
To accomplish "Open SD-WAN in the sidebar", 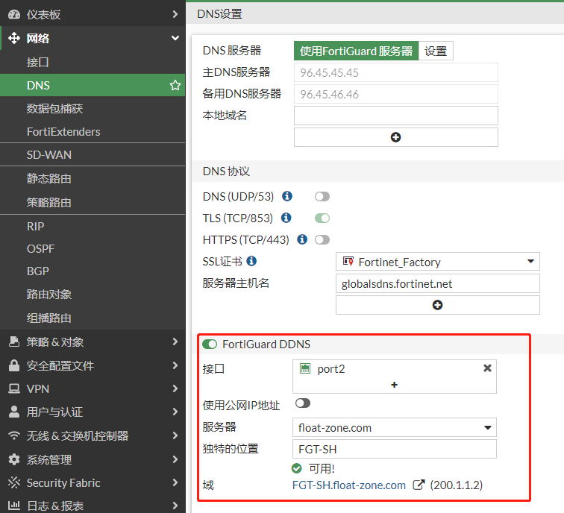I will coord(49,155).
